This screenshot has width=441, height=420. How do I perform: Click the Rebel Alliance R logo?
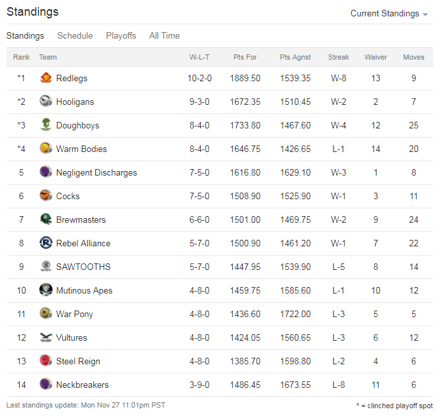46,243
